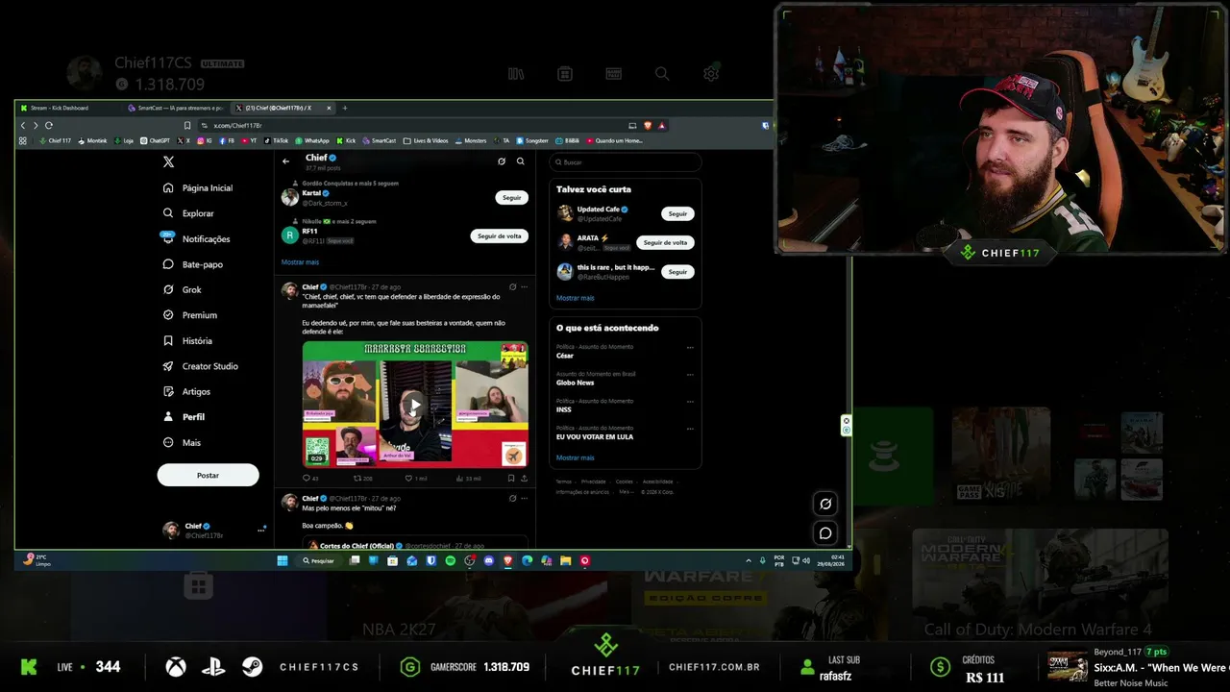The image size is (1230, 692).
Task: Click Mostrar mais under suggested follows
Action: (300, 261)
